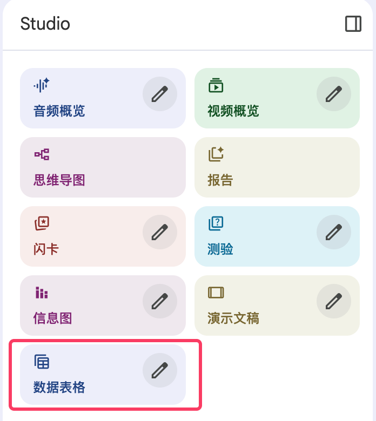Click the data table icon
The height and width of the screenshot is (421, 376).
[x=42, y=362]
